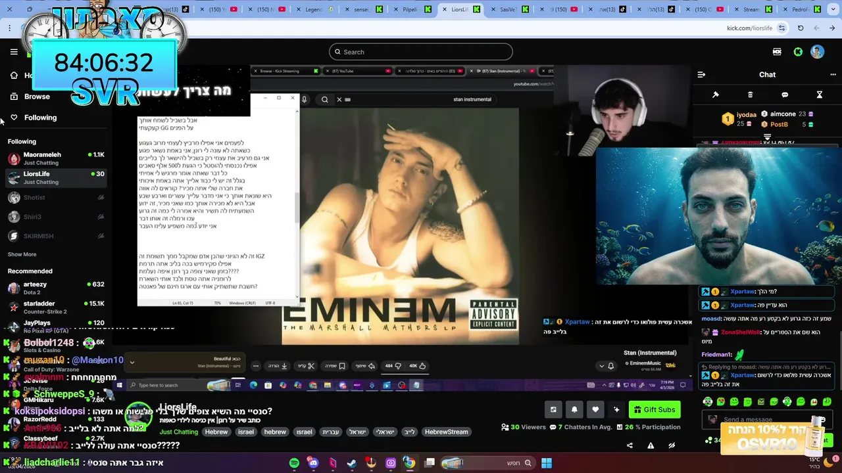Open the Shotist offline channel

(x=56, y=197)
